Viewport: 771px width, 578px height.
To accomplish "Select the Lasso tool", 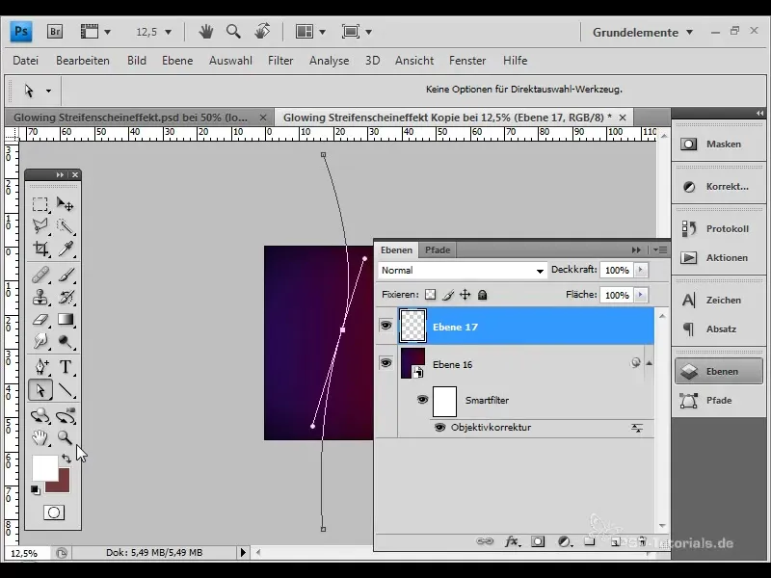I will click(x=40, y=226).
